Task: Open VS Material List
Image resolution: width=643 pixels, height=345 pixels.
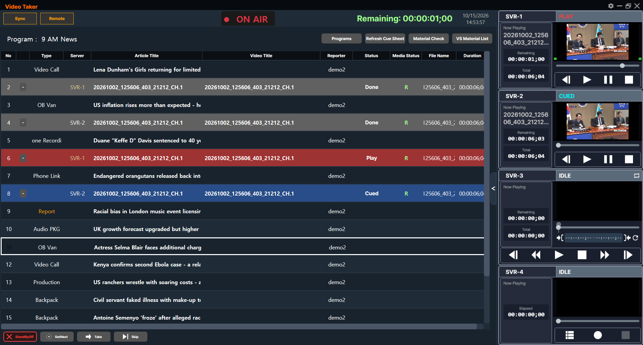Action: click(472, 38)
